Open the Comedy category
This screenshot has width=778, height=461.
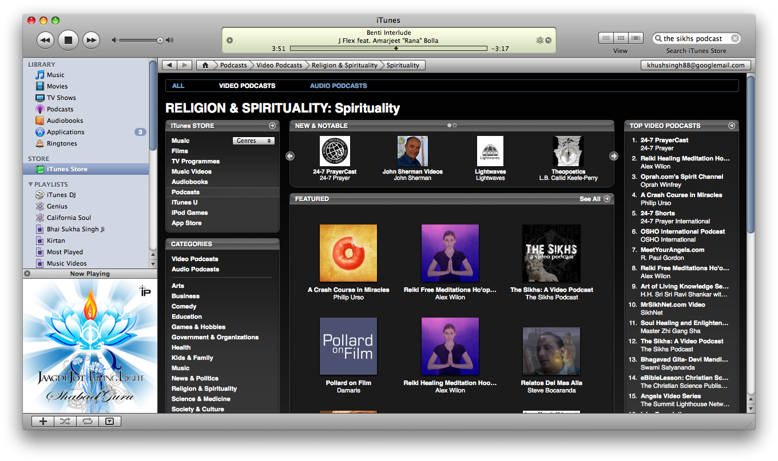pos(184,306)
